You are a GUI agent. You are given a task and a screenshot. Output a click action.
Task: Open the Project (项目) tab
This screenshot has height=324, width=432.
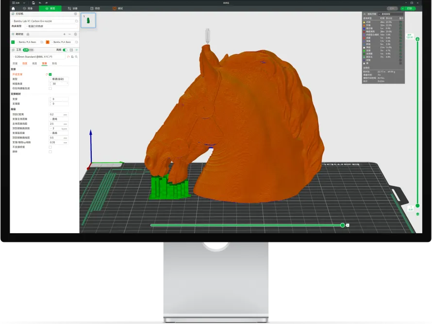(x=95, y=9)
